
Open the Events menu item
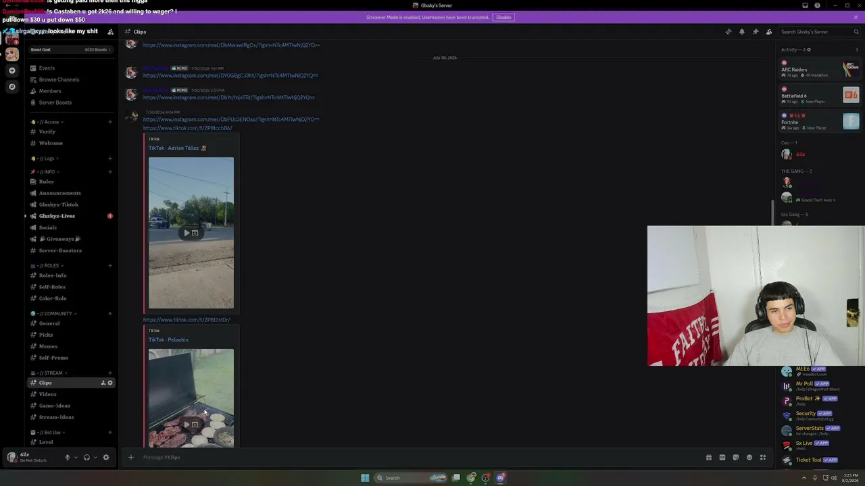71,68
